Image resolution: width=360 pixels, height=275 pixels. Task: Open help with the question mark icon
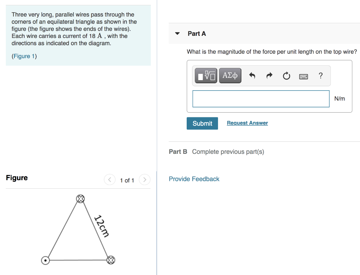[x=321, y=76]
